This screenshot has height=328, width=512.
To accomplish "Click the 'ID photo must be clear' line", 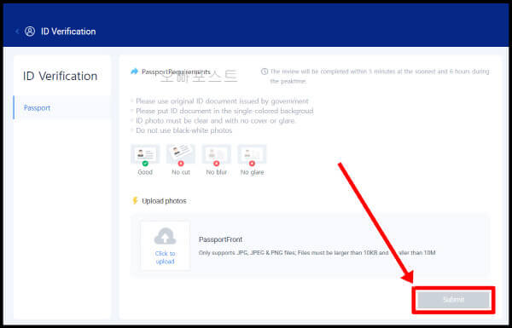I will point(216,121).
